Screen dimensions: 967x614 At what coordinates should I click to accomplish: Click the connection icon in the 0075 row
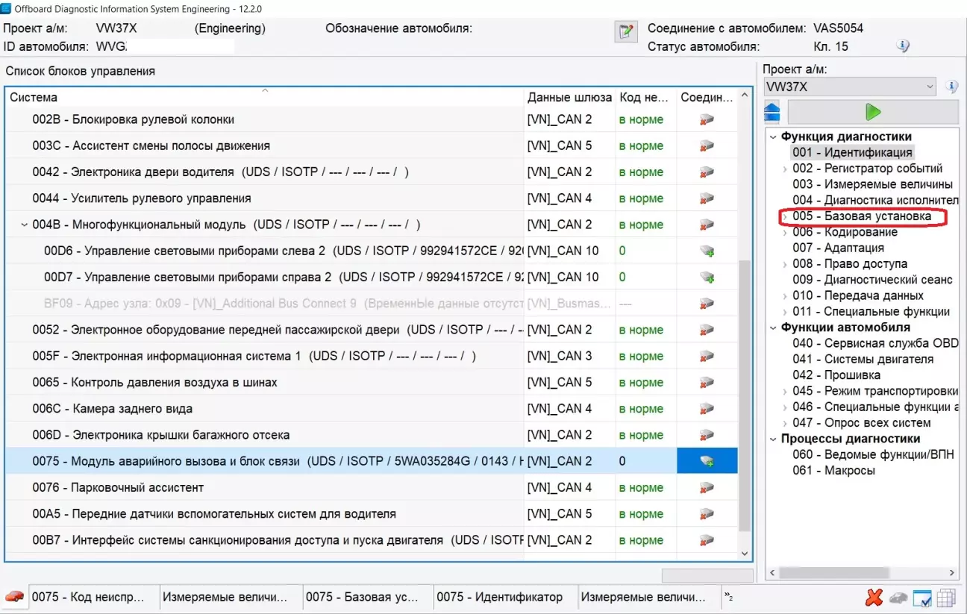[x=706, y=462]
